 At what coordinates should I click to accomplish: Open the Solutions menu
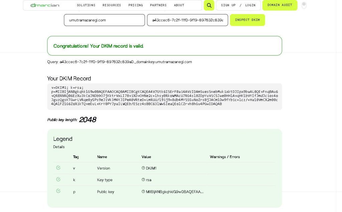point(86,5)
